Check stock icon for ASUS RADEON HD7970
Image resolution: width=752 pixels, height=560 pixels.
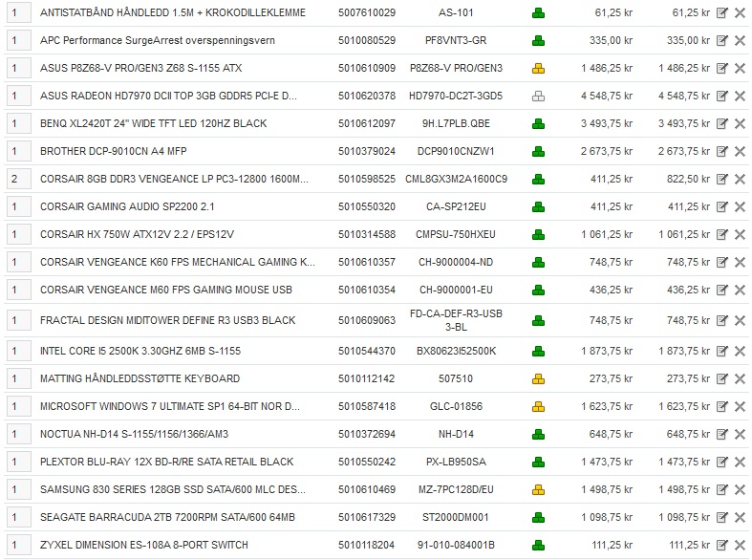[x=538, y=97]
